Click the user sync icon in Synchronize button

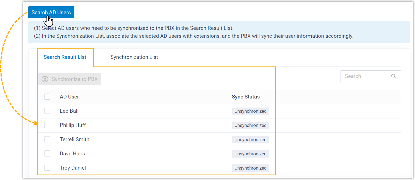(x=45, y=79)
